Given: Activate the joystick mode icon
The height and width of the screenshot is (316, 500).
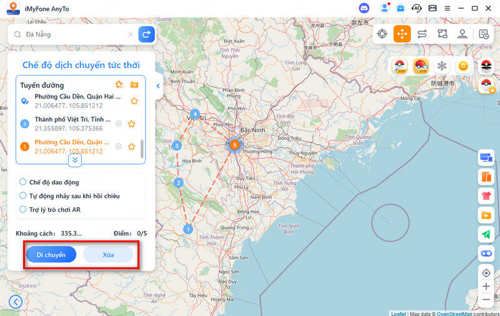Looking at the screenshot, I should click(462, 34).
